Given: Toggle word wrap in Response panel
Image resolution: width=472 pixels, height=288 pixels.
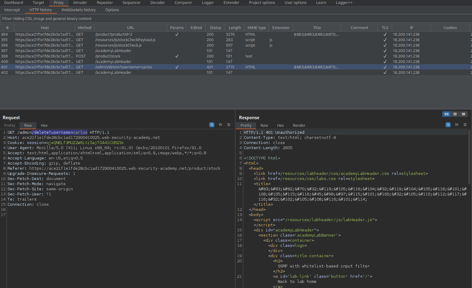Looking at the screenshot, I should pos(448,125).
